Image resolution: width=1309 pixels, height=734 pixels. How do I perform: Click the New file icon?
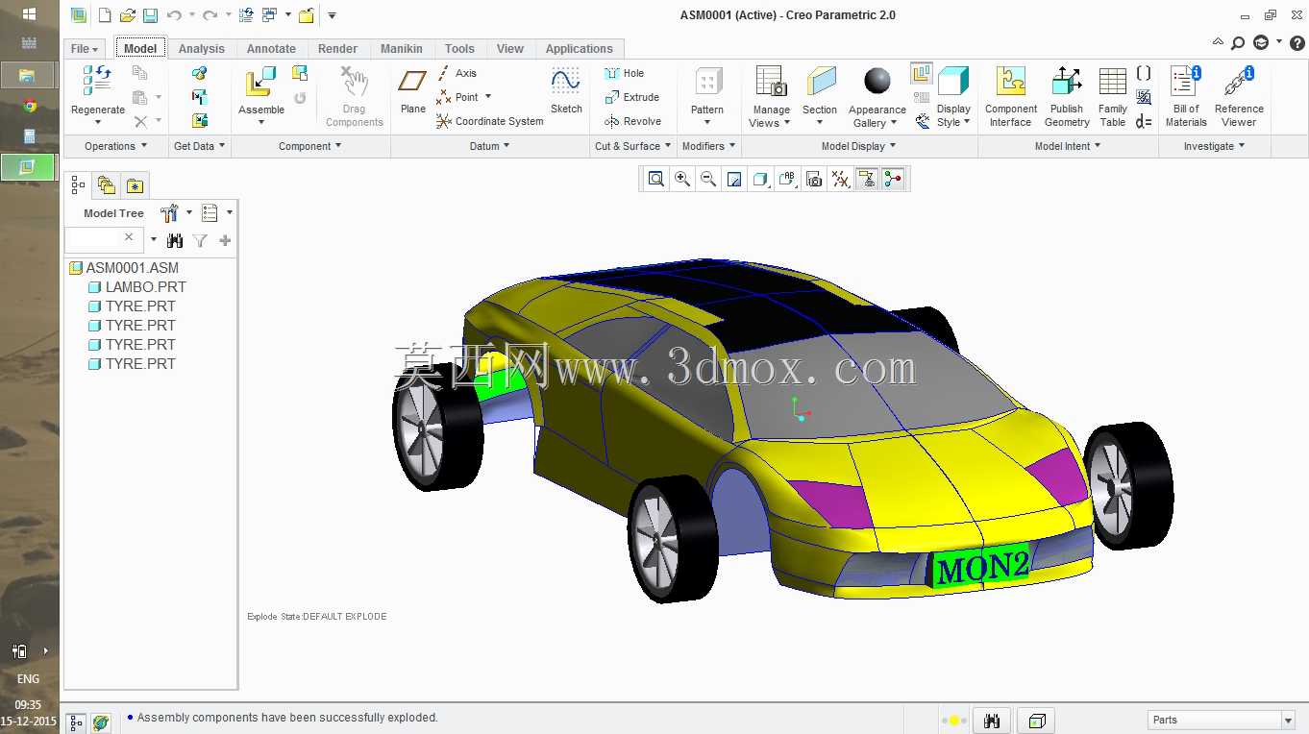105,15
